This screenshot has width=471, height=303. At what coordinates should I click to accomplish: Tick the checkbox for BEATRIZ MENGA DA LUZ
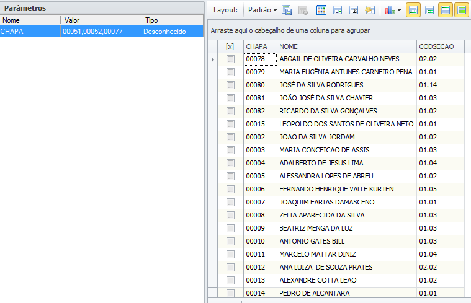point(230,228)
